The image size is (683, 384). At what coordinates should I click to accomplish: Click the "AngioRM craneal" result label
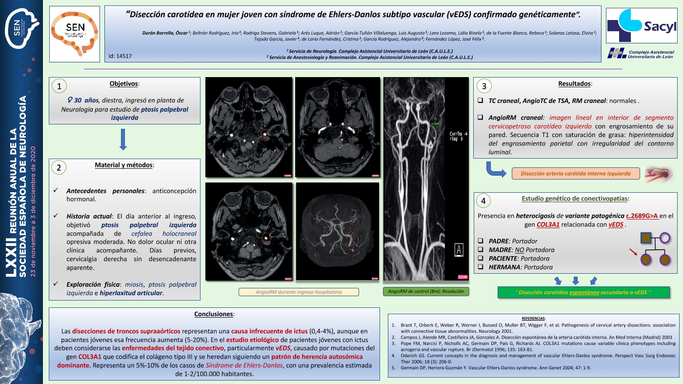pyautogui.click(x=516, y=118)
